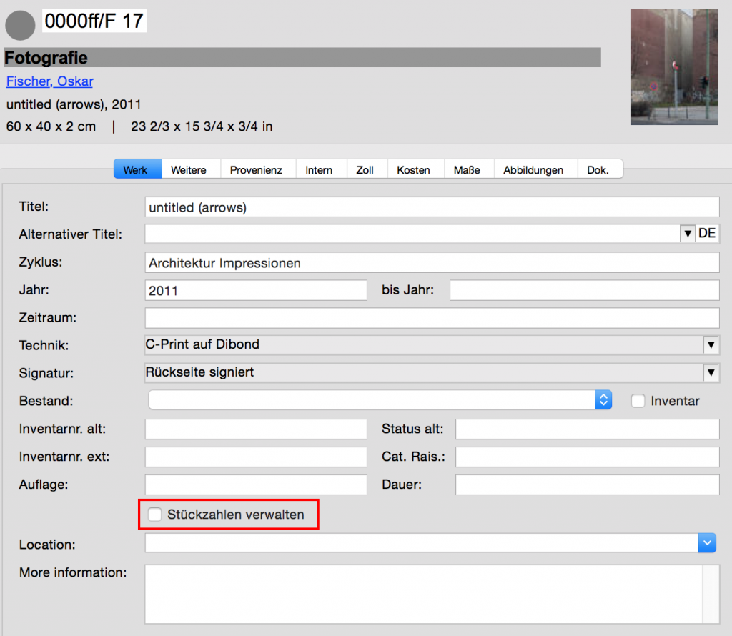This screenshot has height=636, width=732.
Task: Select the Werk tab
Action: 138,169
